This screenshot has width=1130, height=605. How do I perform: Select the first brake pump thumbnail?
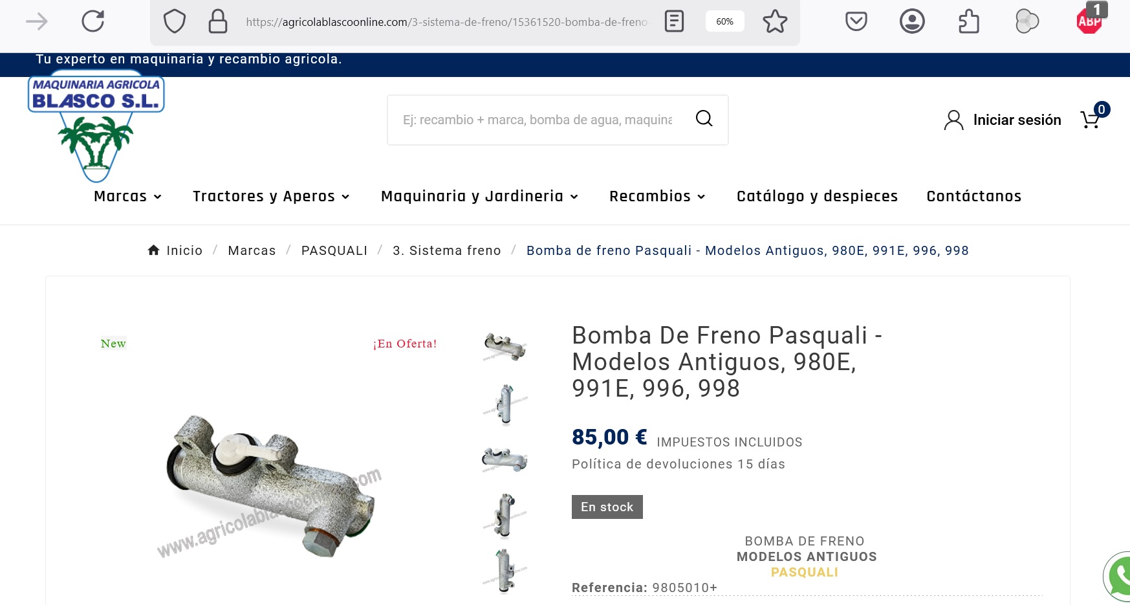505,346
